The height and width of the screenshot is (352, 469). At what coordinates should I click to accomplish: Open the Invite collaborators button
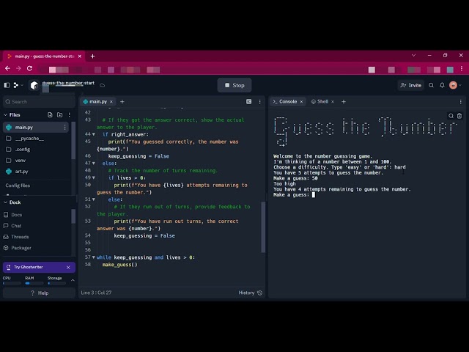(x=410, y=85)
